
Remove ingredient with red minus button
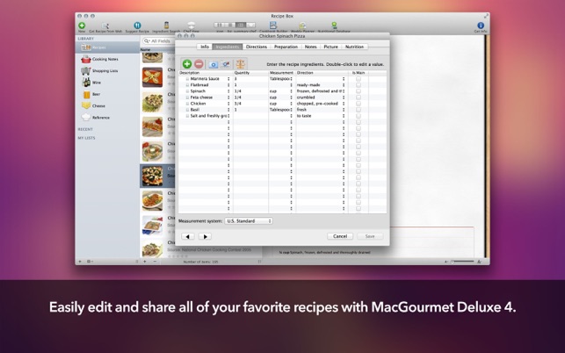(x=199, y=64)
